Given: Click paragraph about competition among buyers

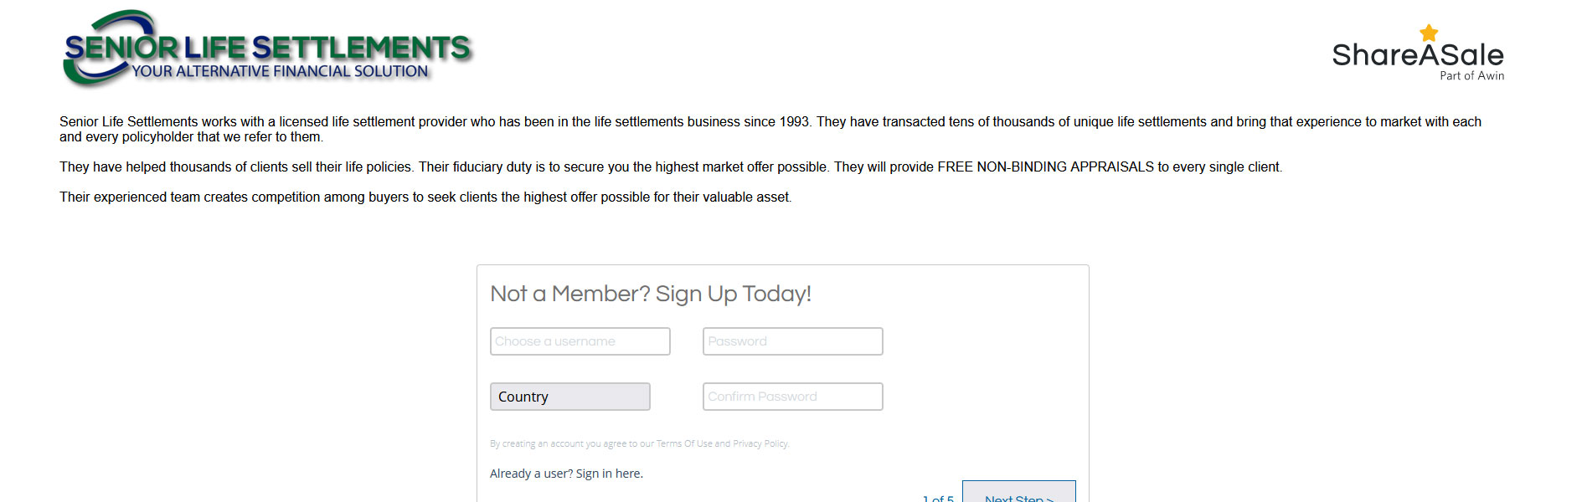Looking at the screenshot, I should (x=425, y=197).
